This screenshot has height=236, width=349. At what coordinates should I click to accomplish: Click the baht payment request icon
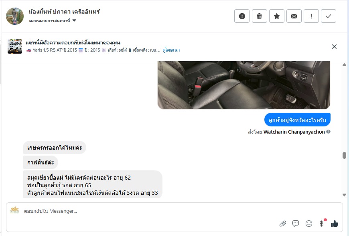point(321,223)
